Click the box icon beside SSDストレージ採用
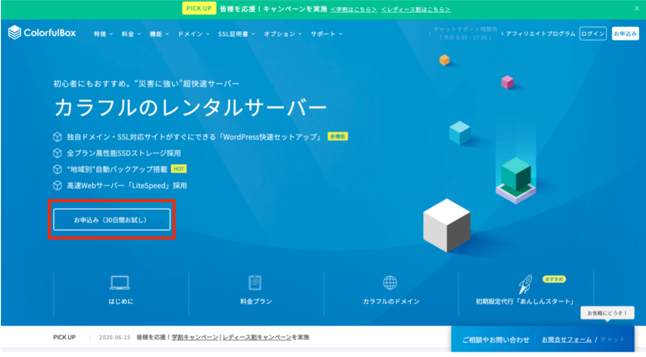Screen dimensions: 646x357 (x=57, y=153)
